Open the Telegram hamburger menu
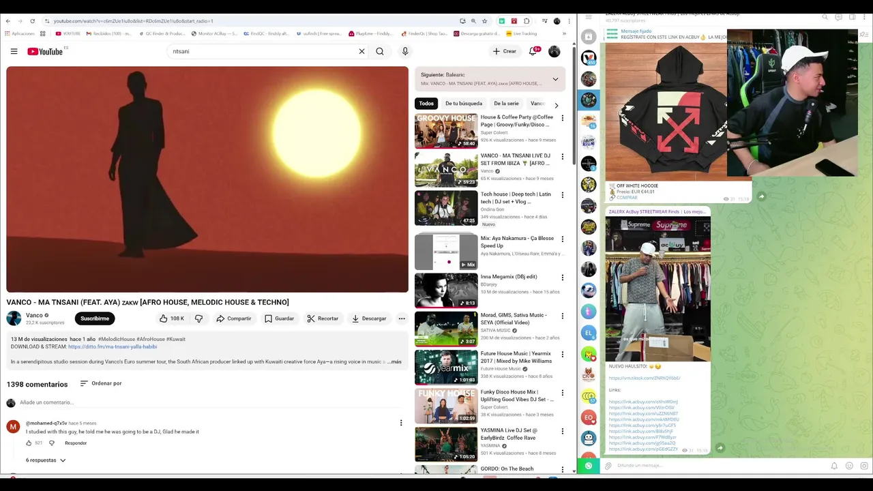The height and width of the screenshot is (491, 873). tap(589, 16)
